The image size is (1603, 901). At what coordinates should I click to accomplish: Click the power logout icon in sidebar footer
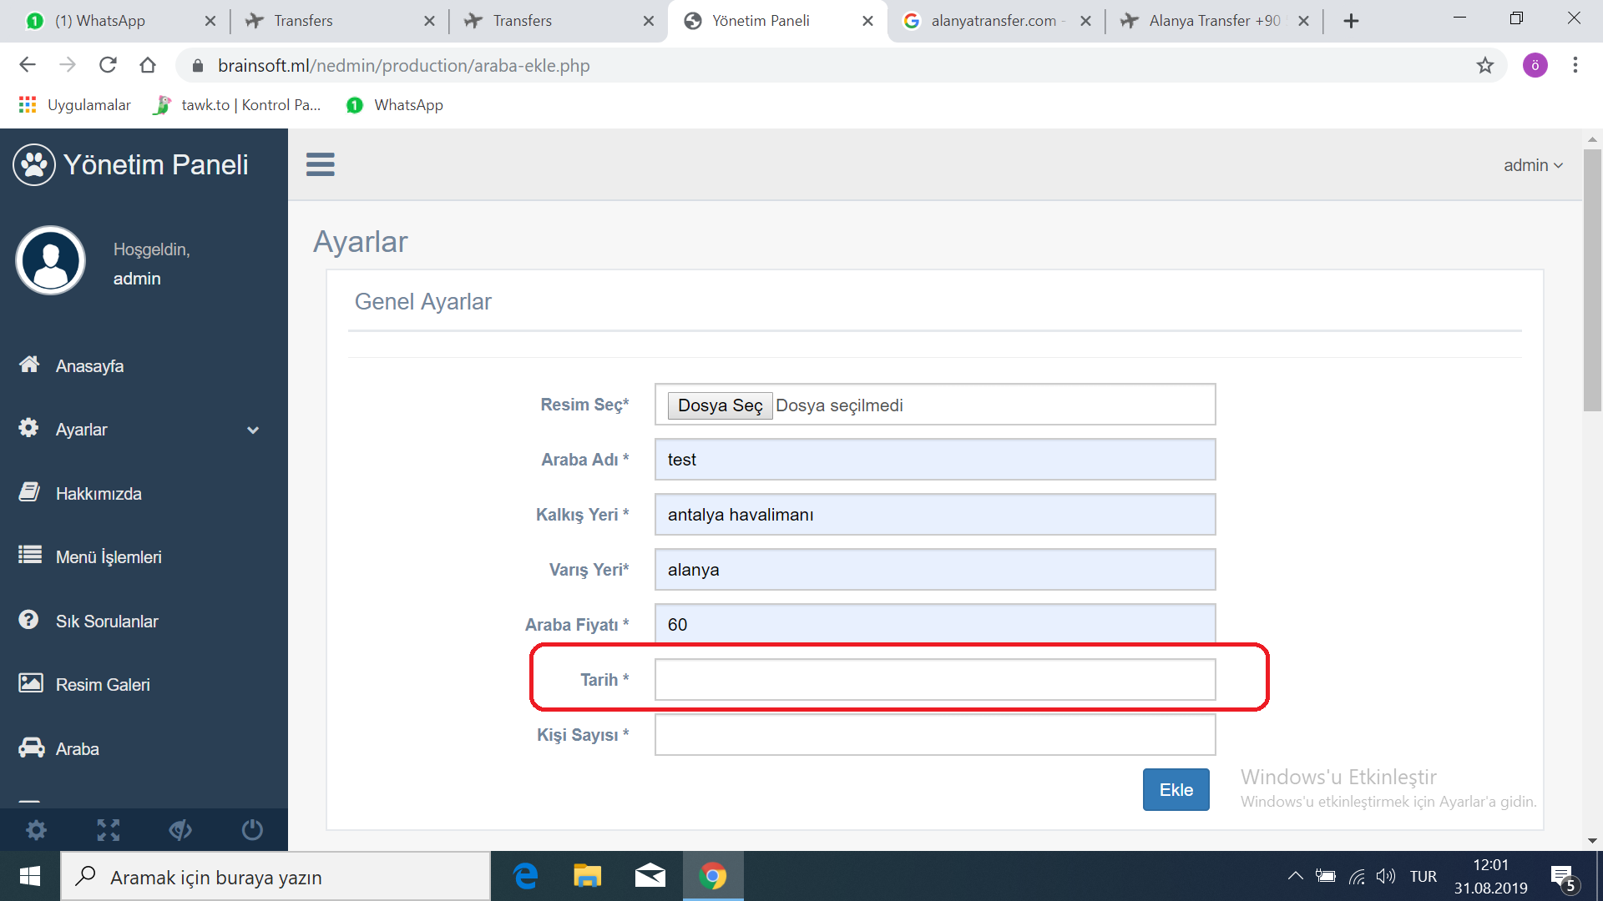252,829
